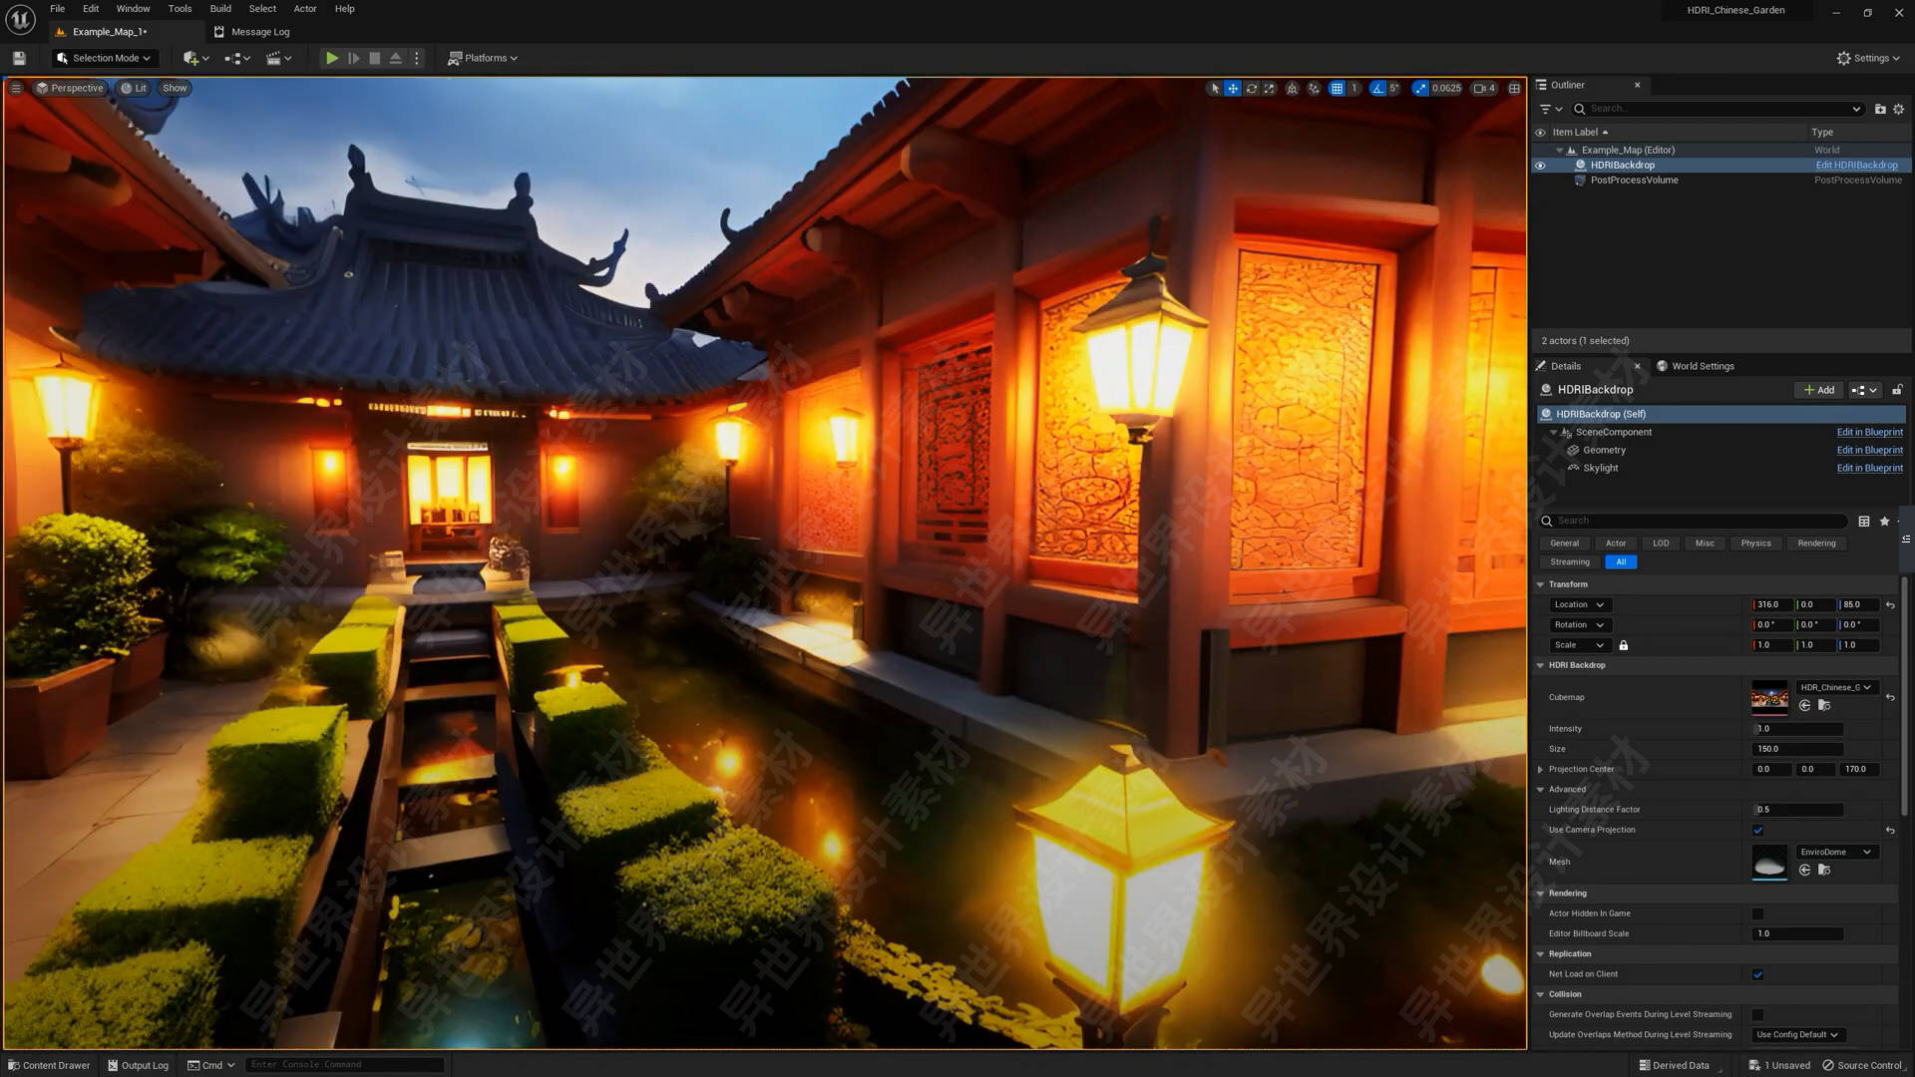Click the camera speed icon
1915x1077 pixels.
click(x=1481, y=88)
